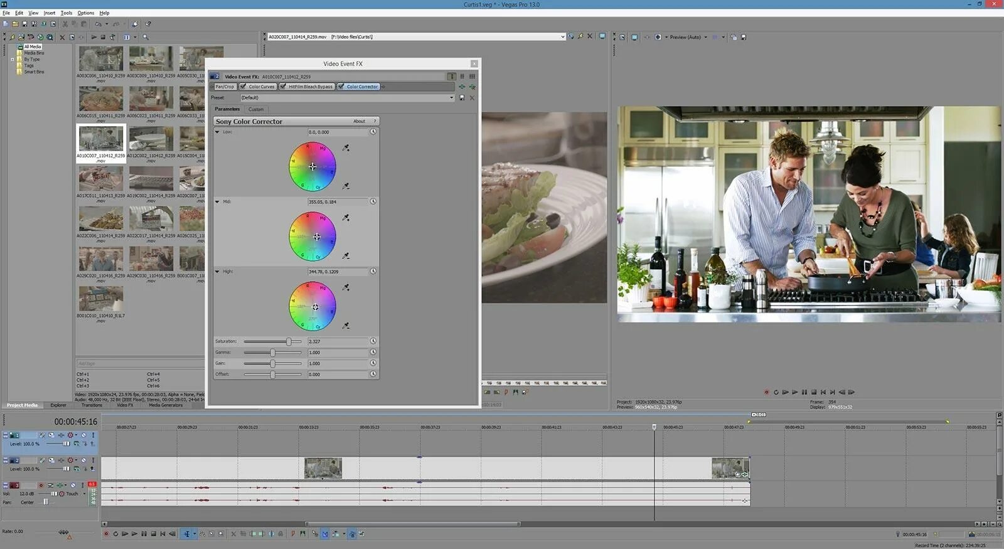Click the Record button in the timeline transport bar
The image size is (1004, 549).
[106, 534]
